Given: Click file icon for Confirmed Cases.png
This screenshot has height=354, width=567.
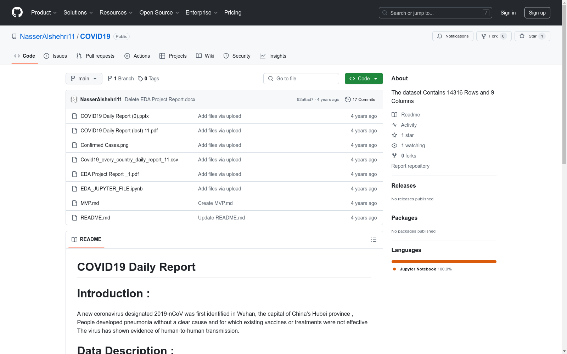Looking at the screenshot, I should coord(74,145).
